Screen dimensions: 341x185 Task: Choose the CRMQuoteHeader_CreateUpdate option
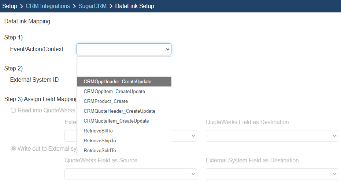click(119, 111)
